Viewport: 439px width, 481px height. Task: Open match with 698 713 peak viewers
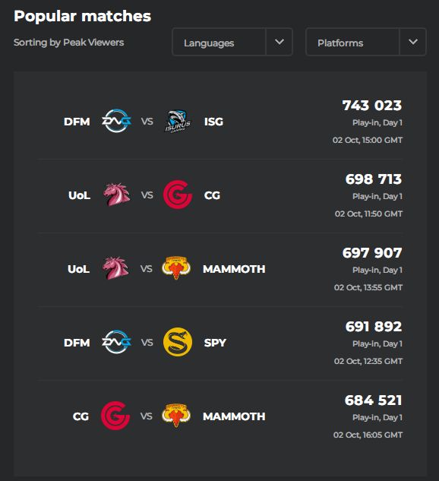pos(219,196)
